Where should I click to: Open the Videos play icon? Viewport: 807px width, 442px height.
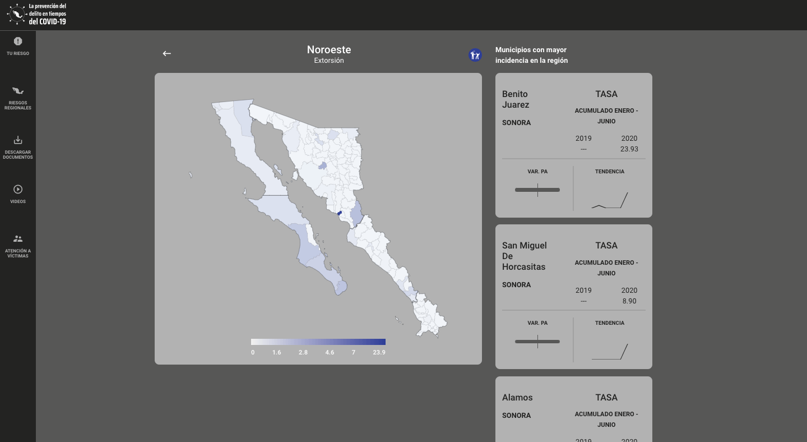(x=18, y=190)
